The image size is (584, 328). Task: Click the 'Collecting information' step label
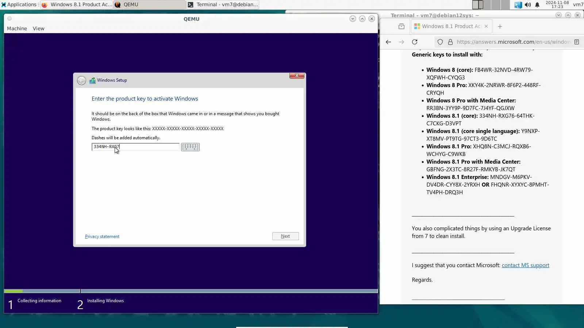pyautogui.click(x=39, y=301)
